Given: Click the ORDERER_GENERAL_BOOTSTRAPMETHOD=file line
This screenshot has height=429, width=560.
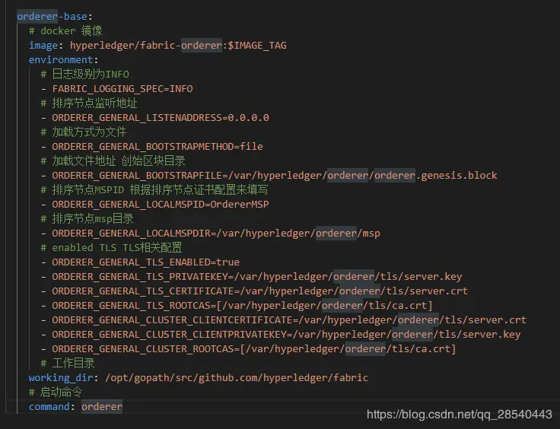Looking at the screenshot, I should click(x=151, y=146).
